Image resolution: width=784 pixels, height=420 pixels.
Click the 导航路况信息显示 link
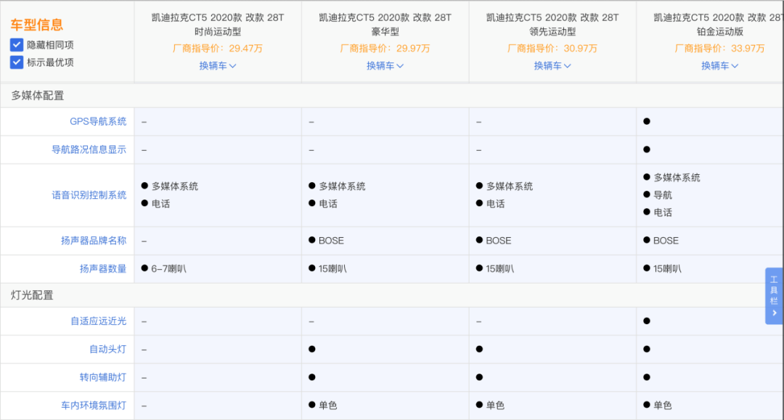pyautogui.click(x=89, y=150)
